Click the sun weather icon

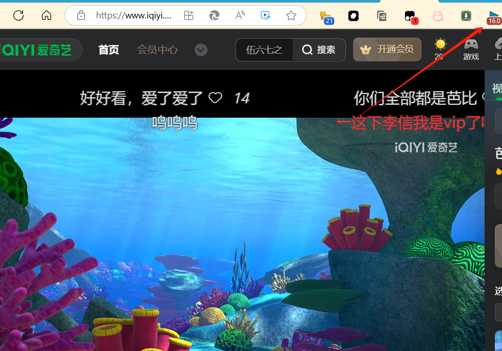[x=440, y=44]
